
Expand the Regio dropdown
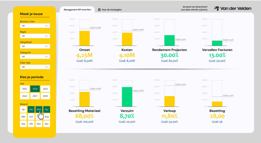tap(35, 36)
